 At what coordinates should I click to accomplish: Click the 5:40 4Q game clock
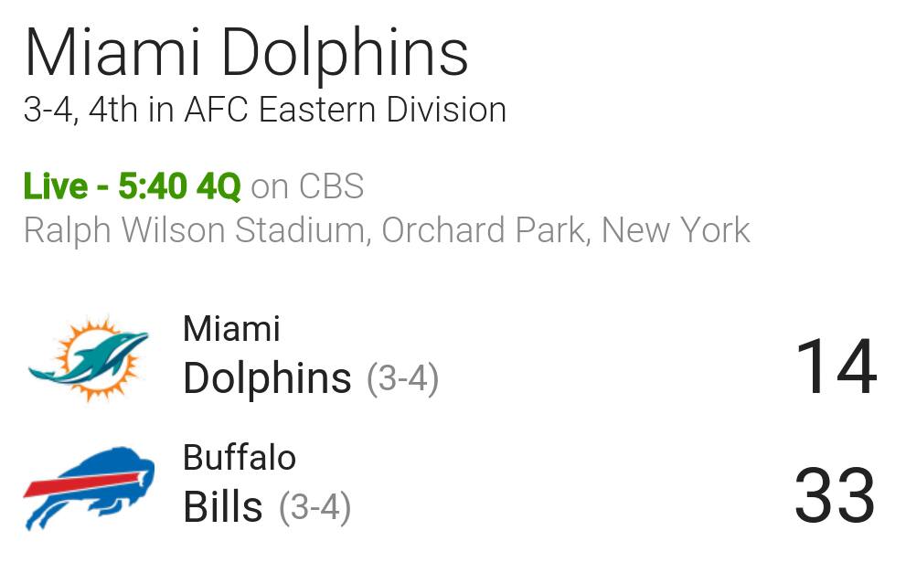pos(179,186)
